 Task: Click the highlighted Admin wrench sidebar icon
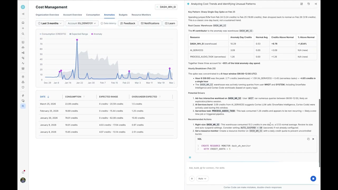tap(23, 106)
